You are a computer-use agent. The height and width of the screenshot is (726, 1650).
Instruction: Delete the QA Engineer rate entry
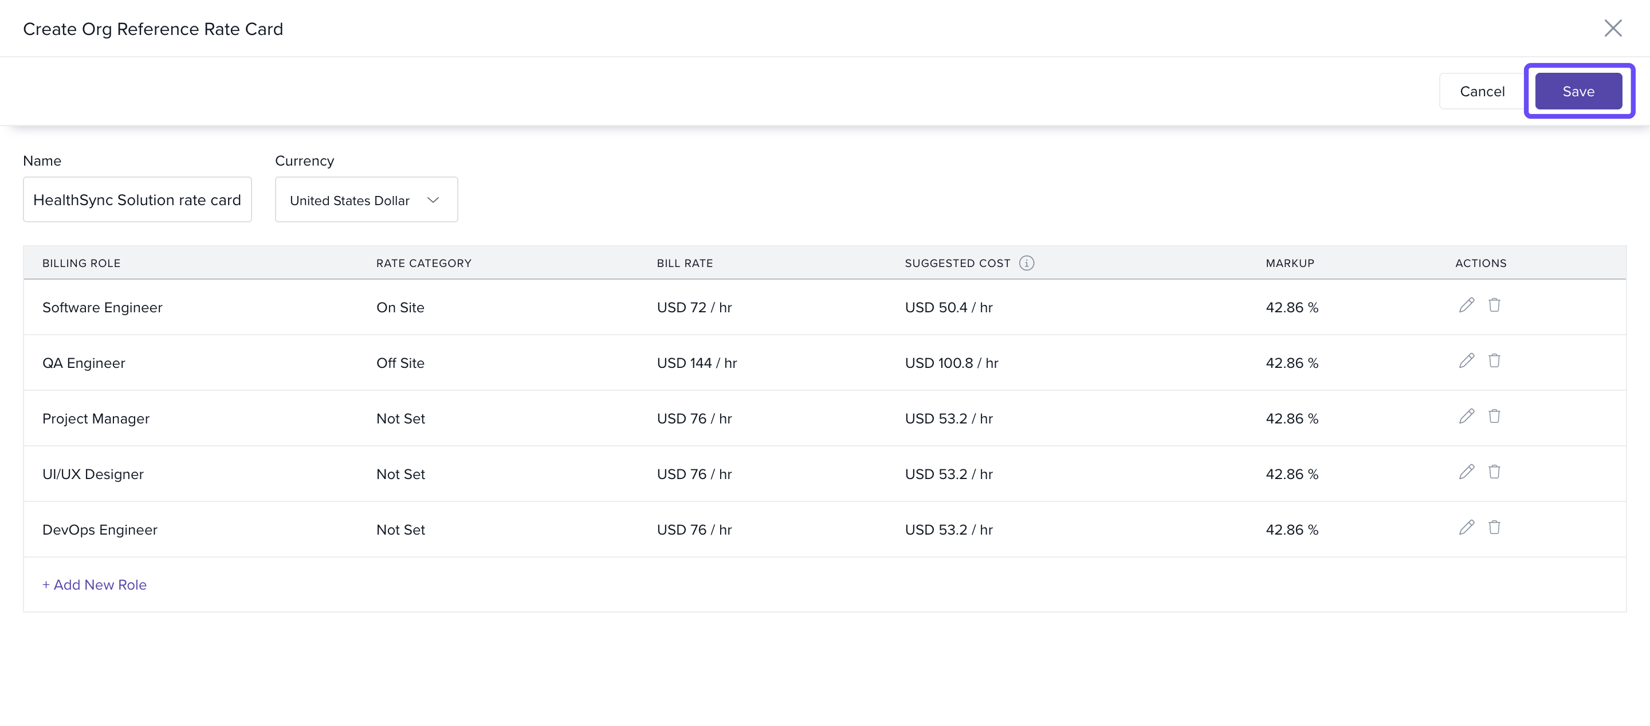click(1494, 361)
